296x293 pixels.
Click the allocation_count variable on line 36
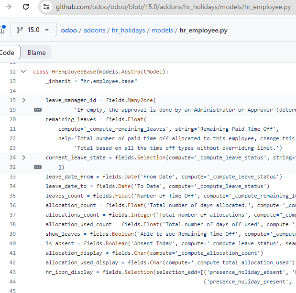[71, 205]
